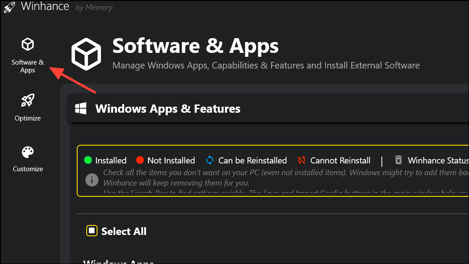Click the red Cannot Reinstall icon
469x264 pixels.
[301, 160]
